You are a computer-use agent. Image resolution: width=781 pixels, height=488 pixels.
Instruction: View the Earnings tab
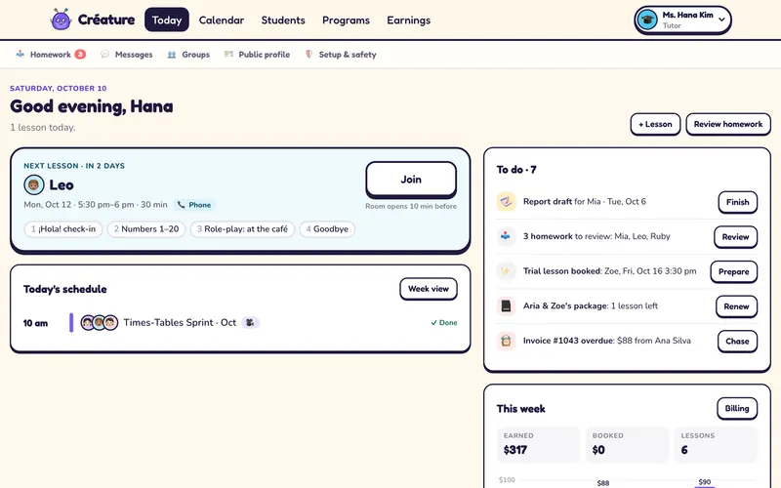click(408, 20)
